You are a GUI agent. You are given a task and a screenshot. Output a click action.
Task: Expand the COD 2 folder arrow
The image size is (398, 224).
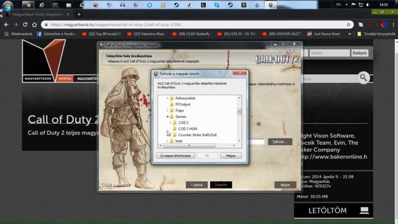tap(170, 123)
